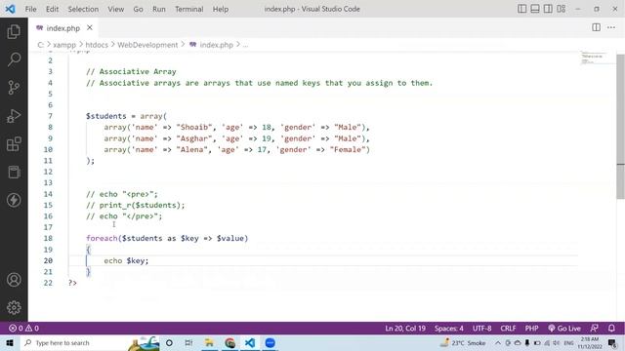Open the View menu
Screen dimensions: 625x351
[x=115, y=9]
